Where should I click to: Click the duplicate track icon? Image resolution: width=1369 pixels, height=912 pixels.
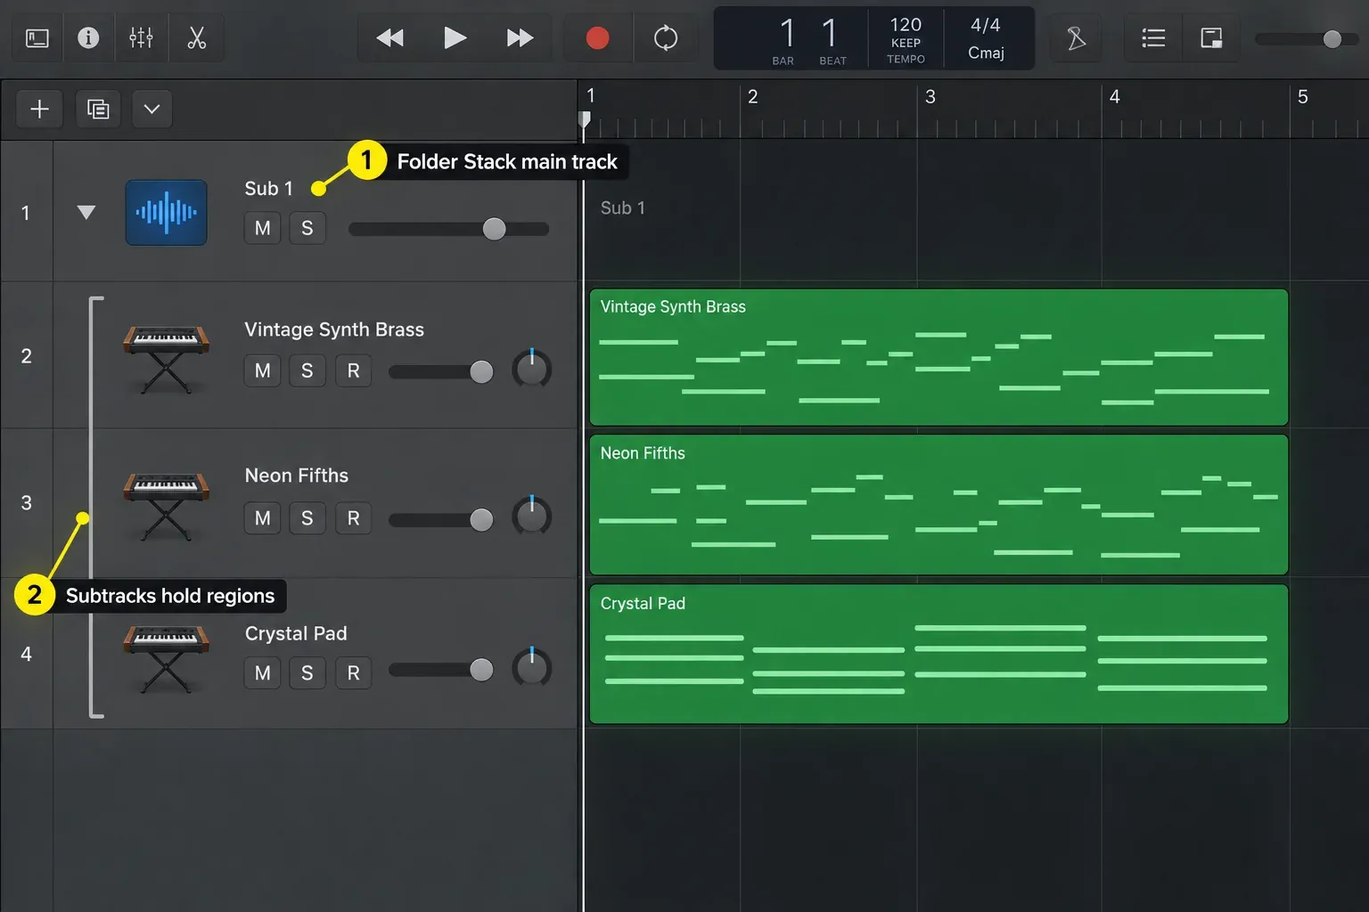pos(98,110)
